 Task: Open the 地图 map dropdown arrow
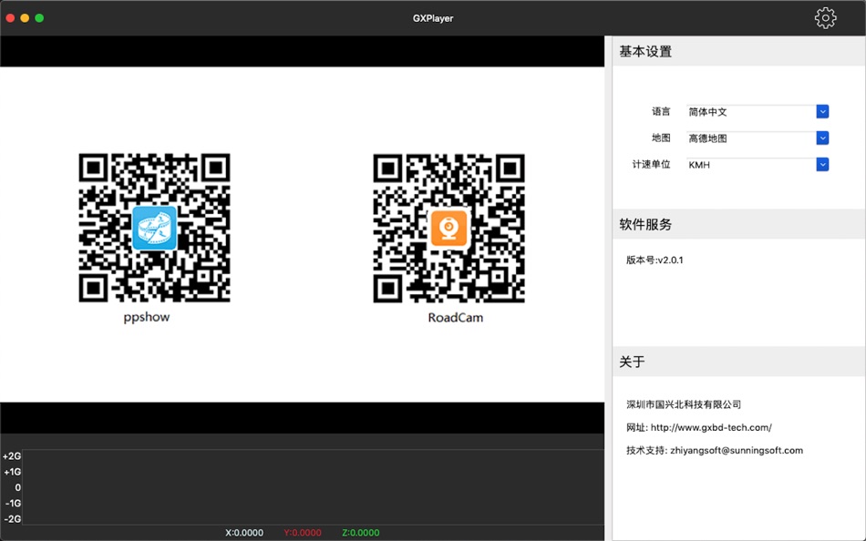(822, 138)
